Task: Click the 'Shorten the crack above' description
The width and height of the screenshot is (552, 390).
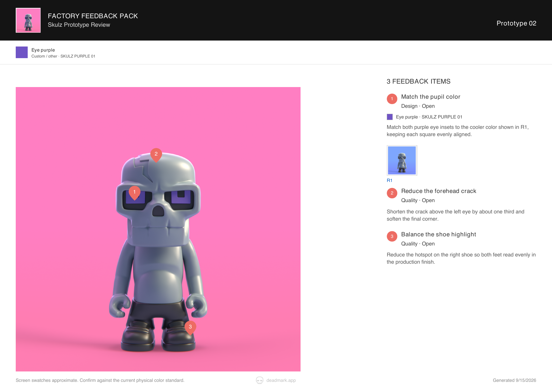Action: (x=455, y=215)
